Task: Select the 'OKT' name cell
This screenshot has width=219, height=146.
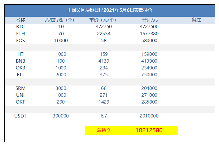Action: (20, 102)
